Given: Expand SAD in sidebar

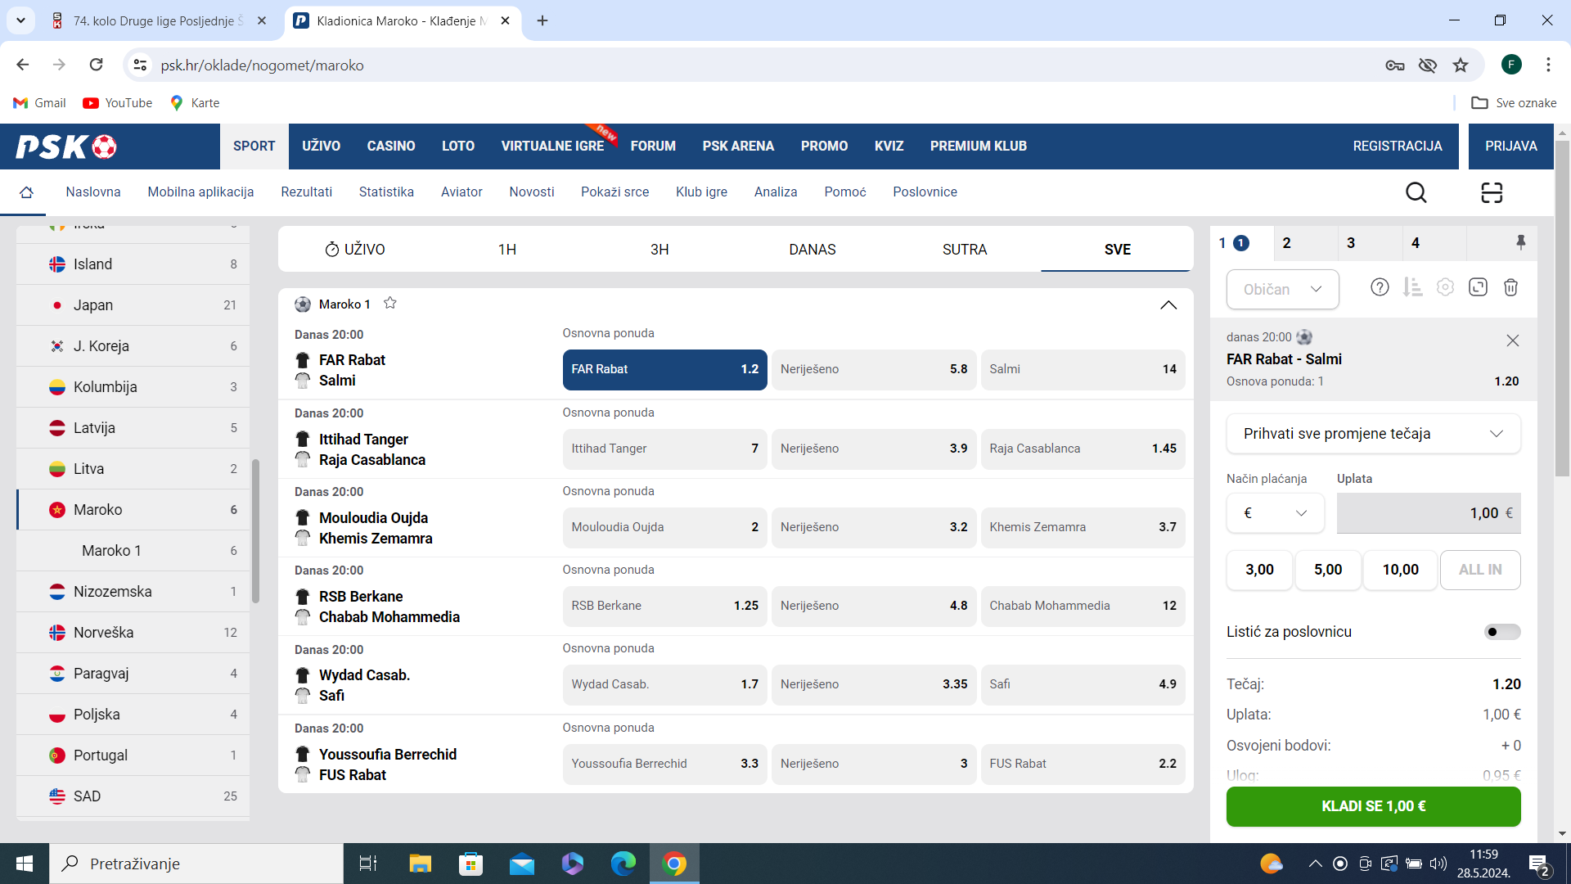Looking at the screenshot, I should point(133,796).
